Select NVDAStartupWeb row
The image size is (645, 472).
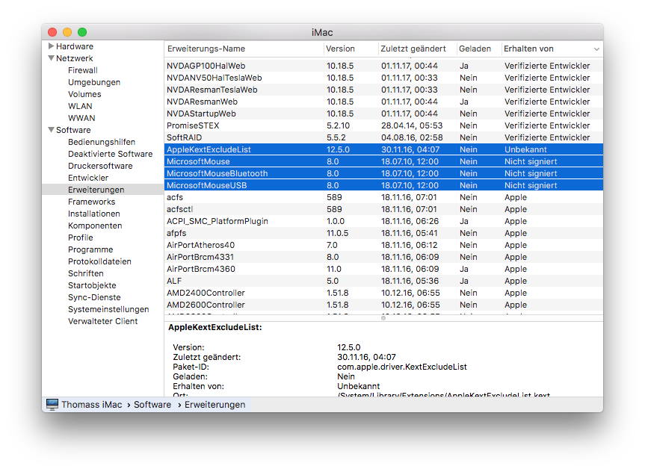(383, 114)
